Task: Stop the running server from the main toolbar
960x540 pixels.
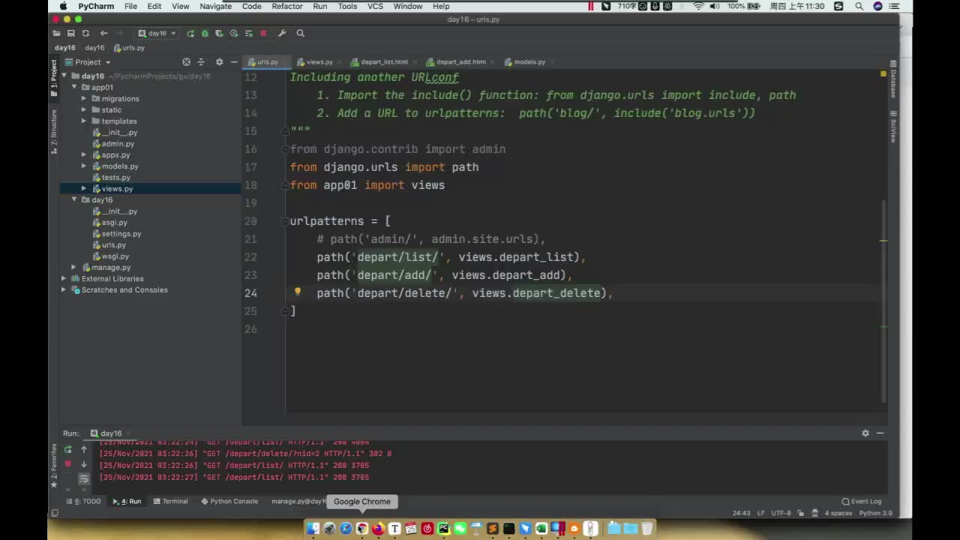Action: [x=263, y=33]
